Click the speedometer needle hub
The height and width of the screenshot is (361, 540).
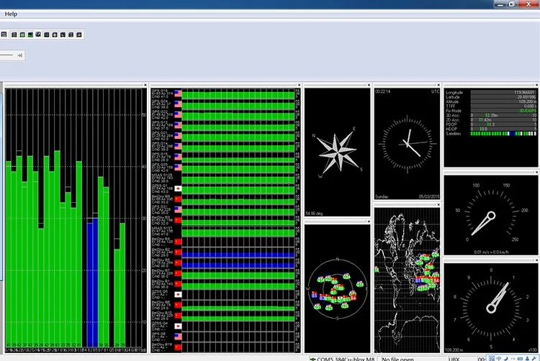coord(491,216)
